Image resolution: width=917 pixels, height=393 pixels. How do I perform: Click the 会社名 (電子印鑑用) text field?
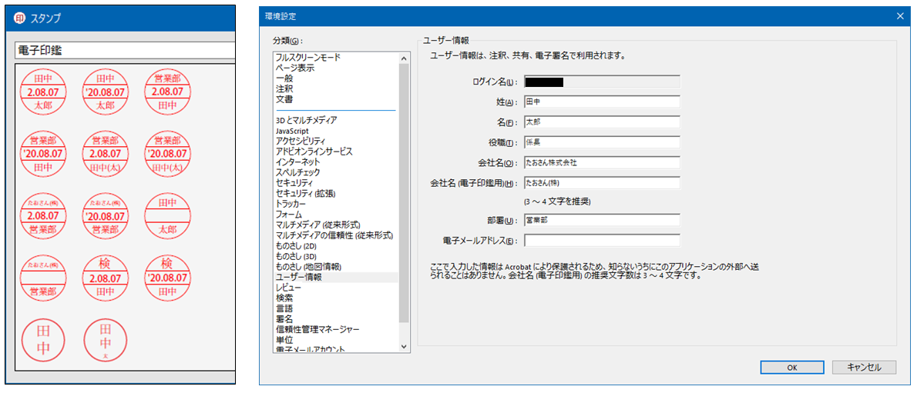tap(601, 183)
